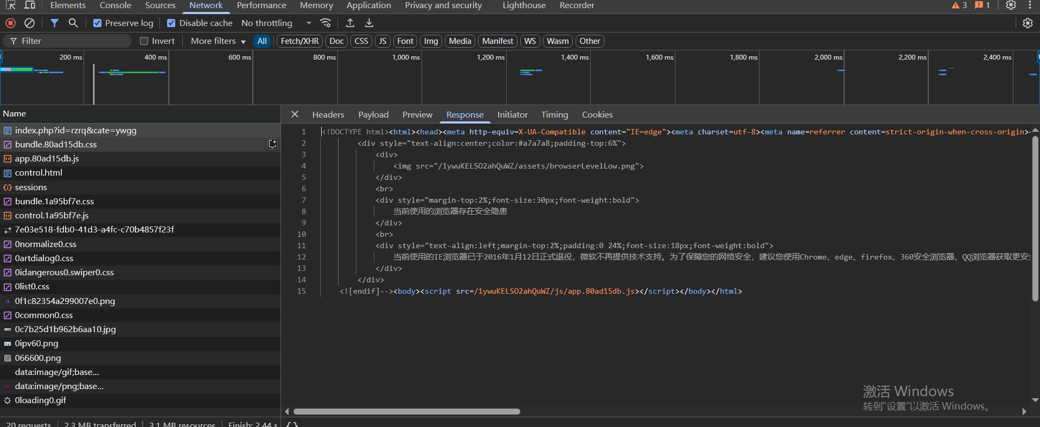Switch to the Headers tab
Image resolution: width=1040 pixels, height=427 pixels.
pyautogui.click(x=328, y=114)
